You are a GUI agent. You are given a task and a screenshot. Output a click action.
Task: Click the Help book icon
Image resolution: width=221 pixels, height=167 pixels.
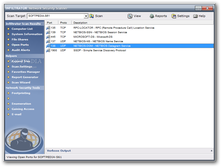pyautogui.click(x=195, y=16)
